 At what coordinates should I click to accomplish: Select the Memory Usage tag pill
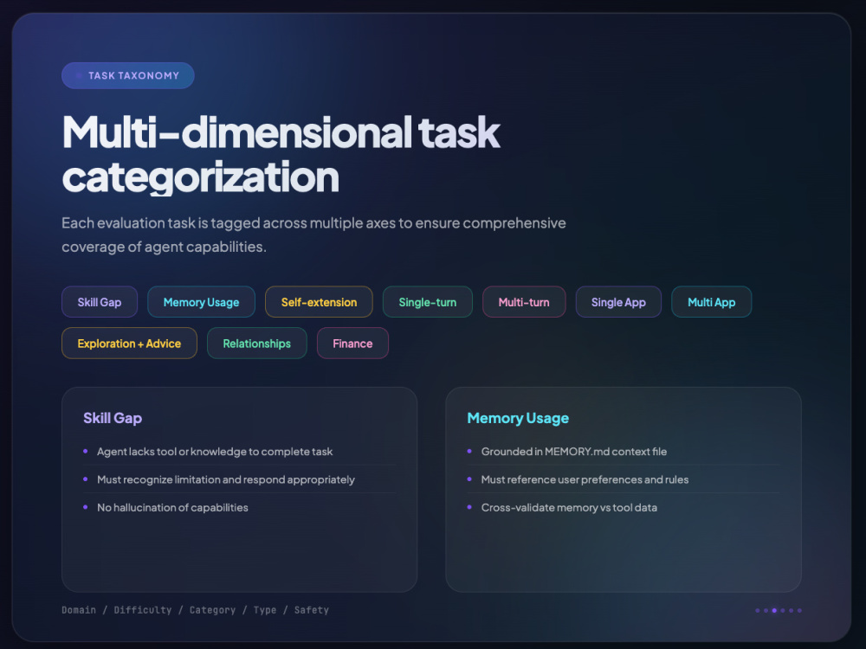[x=201, y=302]
